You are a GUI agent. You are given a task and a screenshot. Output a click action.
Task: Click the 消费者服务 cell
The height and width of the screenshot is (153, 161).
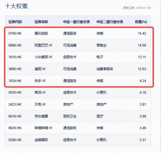(x=105, y=69)
